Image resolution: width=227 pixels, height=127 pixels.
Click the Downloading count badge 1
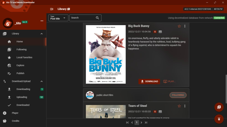pos(42,89)
